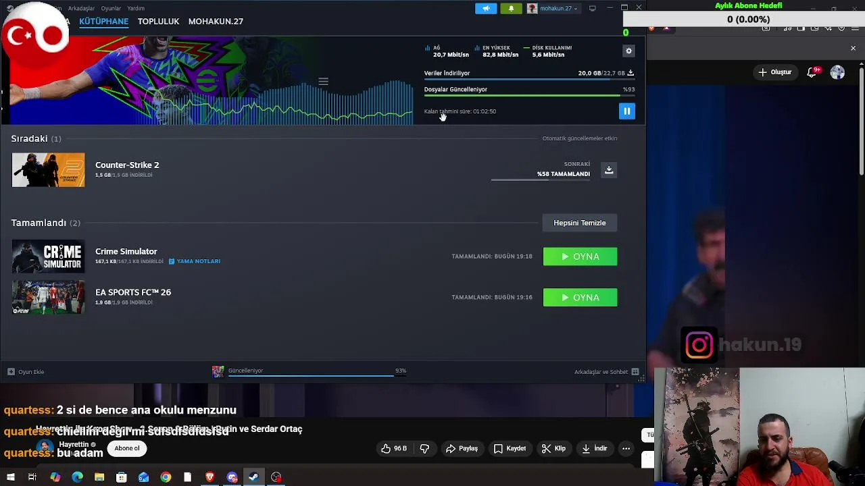Open the Arkadaşlar menu
865x486 pixels.
pyautogui.click(x=81, y=8)
